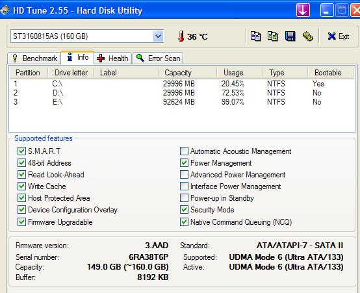This screenshot has height=293, width=360.
Task: Click the purple download-arrow title bar button
Action: [303, 10]
